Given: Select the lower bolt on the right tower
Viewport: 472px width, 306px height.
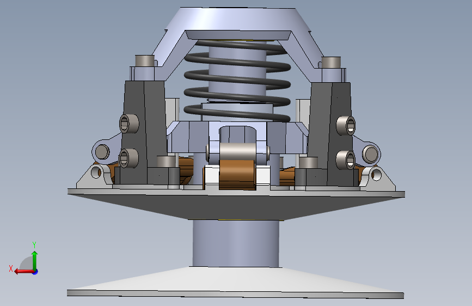Looking at the screenshot, I should point(346,160).
